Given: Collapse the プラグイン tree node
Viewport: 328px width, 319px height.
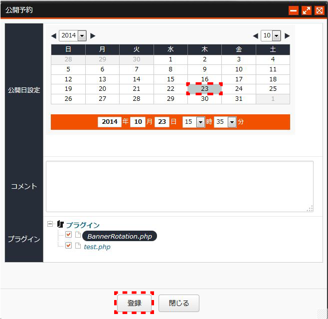Looking at the screenshot, I should (x=50, y=224).
